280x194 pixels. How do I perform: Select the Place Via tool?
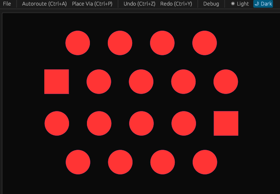[92, 4]
